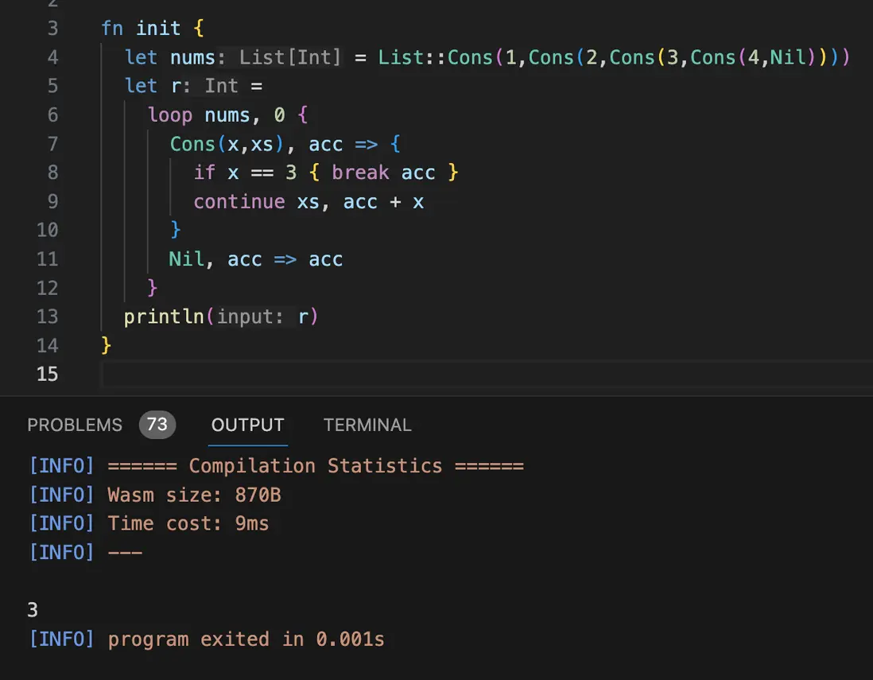Click the Nil pattern on line 11

click(186, 259)
